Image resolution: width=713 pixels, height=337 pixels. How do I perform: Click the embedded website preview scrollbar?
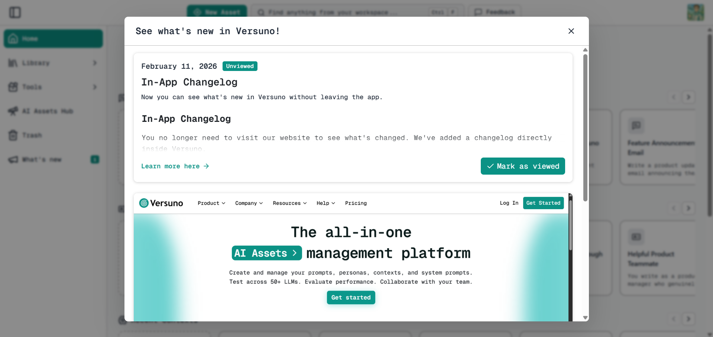[570, 225]
